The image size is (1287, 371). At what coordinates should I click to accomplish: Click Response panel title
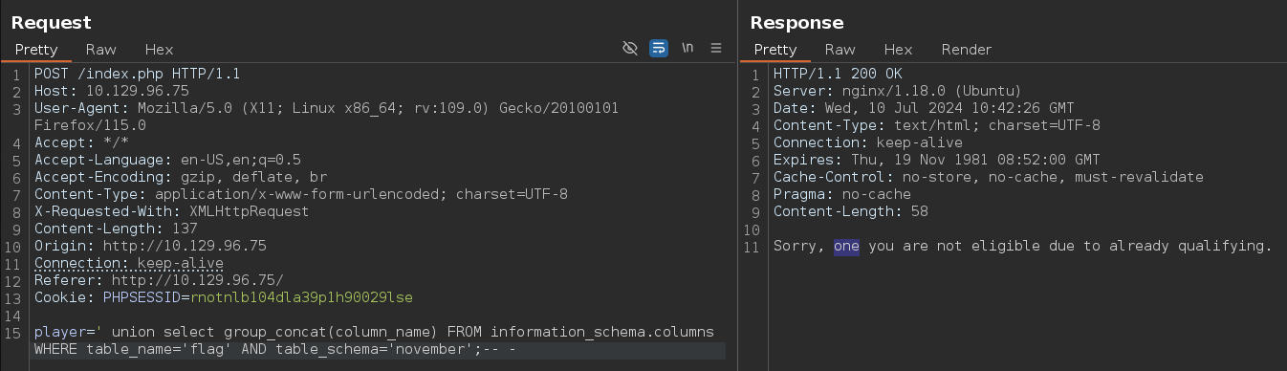coord(796,22)
